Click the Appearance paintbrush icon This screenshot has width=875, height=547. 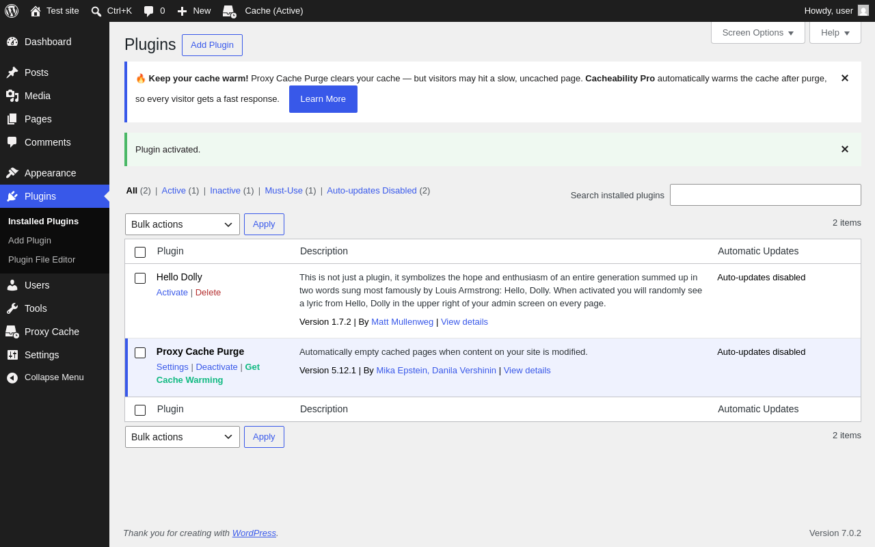pyautogui.click(x=12, y=173)
